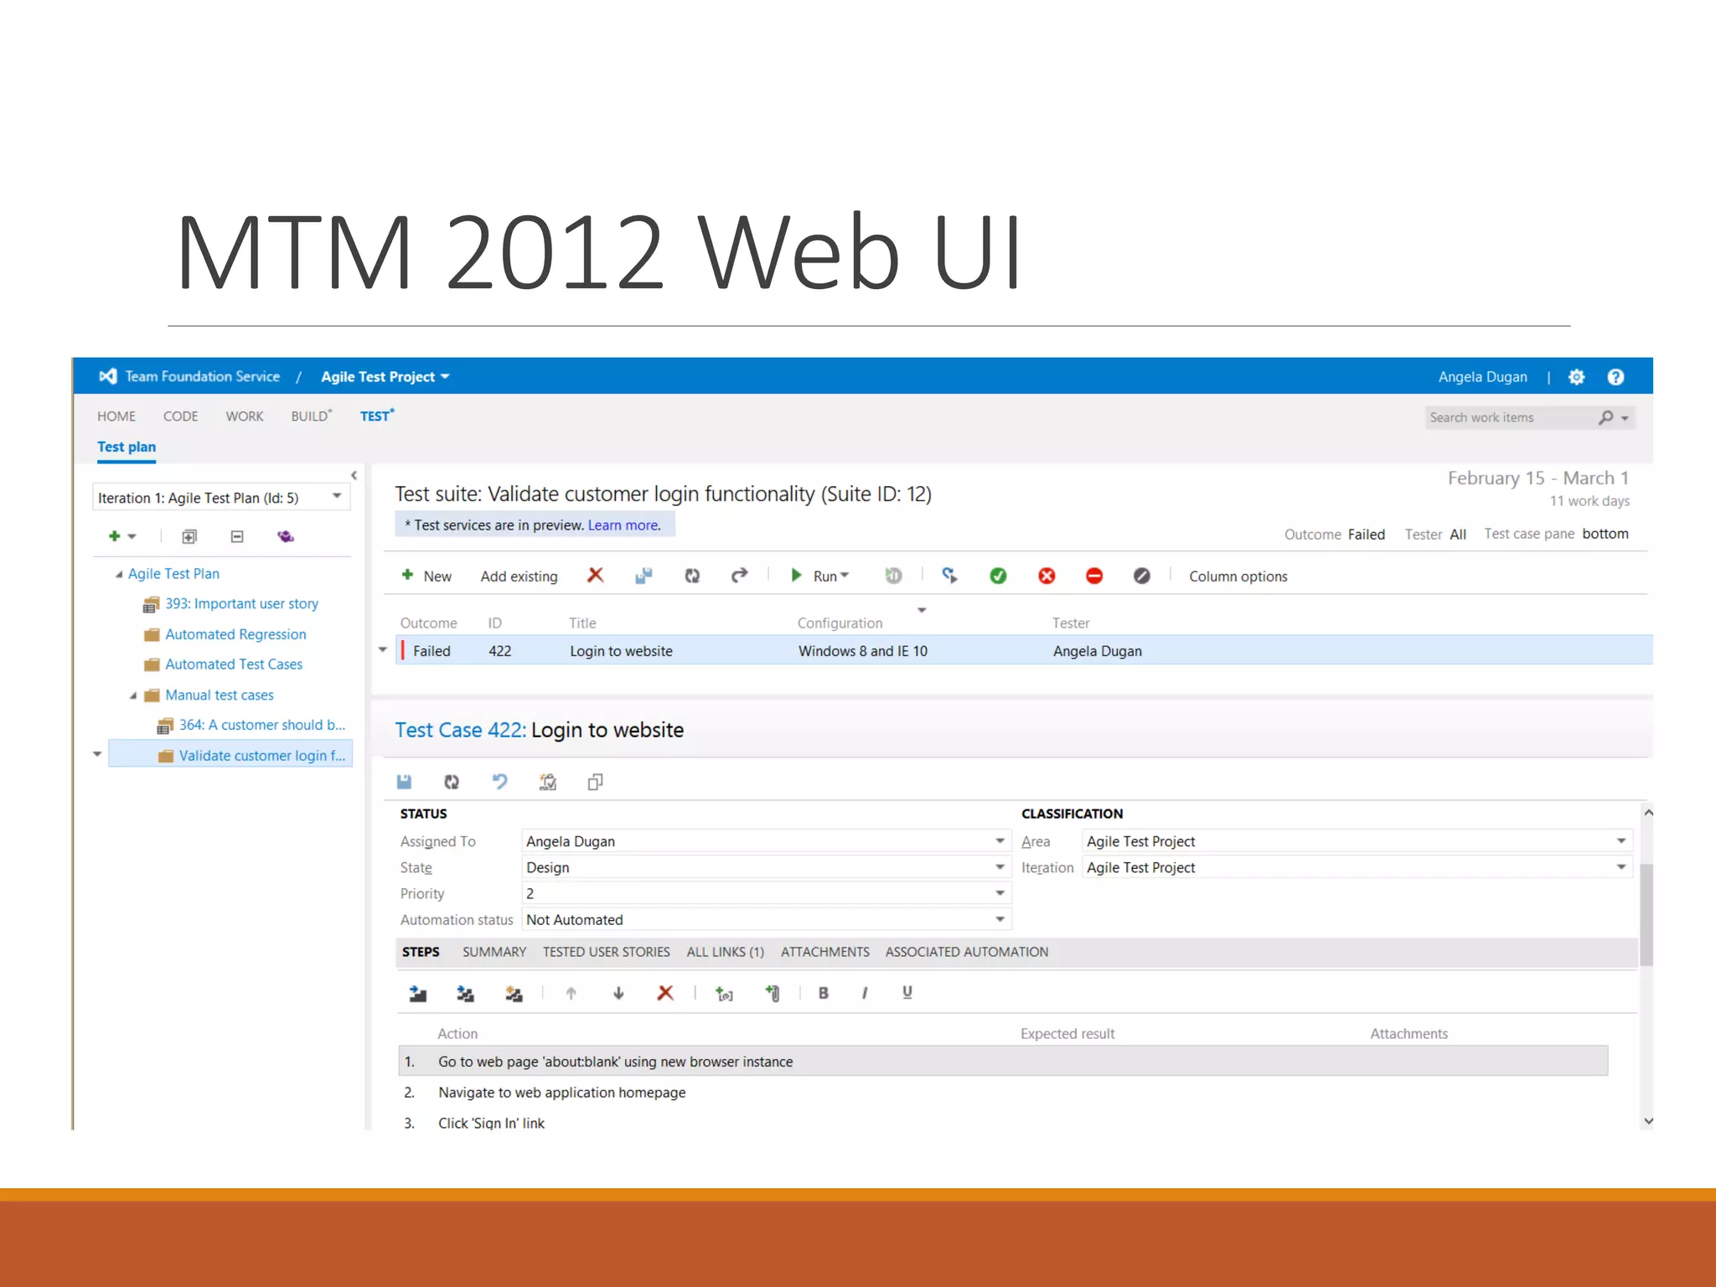
Task: Follow the Learn more link
Action: pyautogui.click(x=624, y=525)
